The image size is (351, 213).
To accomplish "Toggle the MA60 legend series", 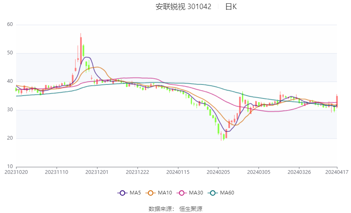I will (x=221, y=193).
